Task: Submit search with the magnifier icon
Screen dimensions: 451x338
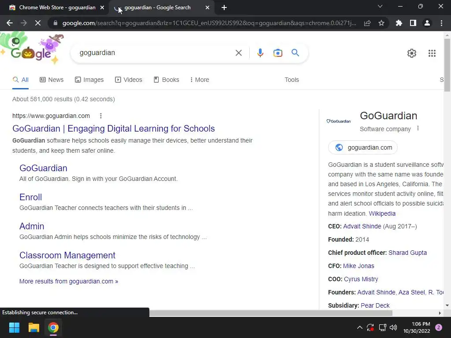Action: tap(295, 53)
